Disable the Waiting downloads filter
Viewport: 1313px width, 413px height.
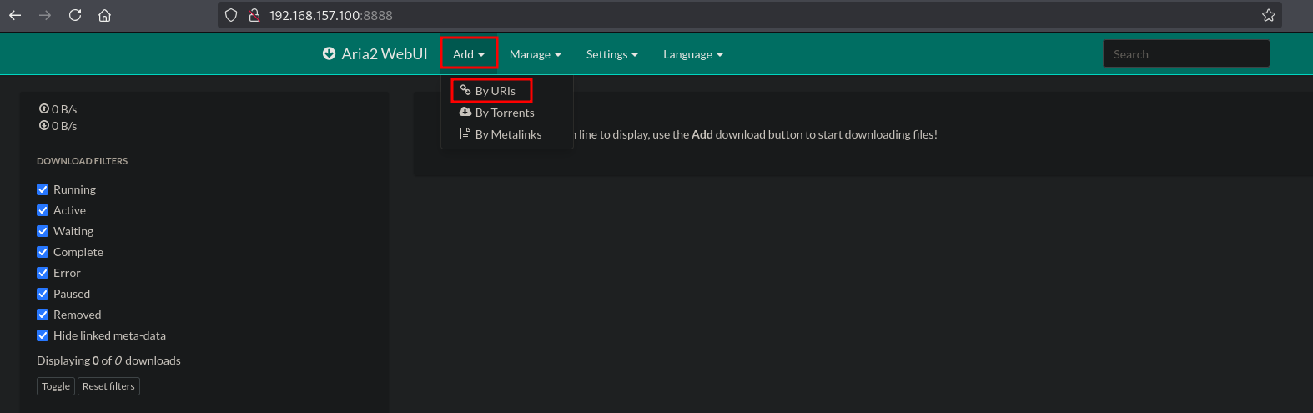(x=43, y=231)
